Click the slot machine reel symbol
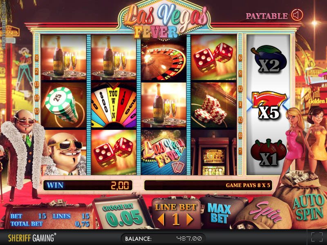The height and width of the screenshot is (245, 327). coord(214,152)
